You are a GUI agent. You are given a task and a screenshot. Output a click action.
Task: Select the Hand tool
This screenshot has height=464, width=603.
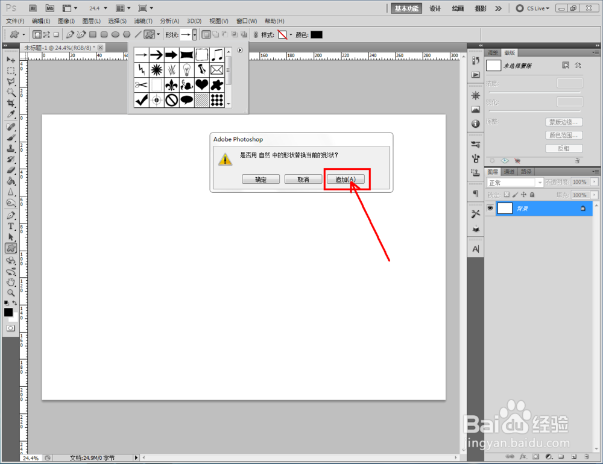(11, 283)
